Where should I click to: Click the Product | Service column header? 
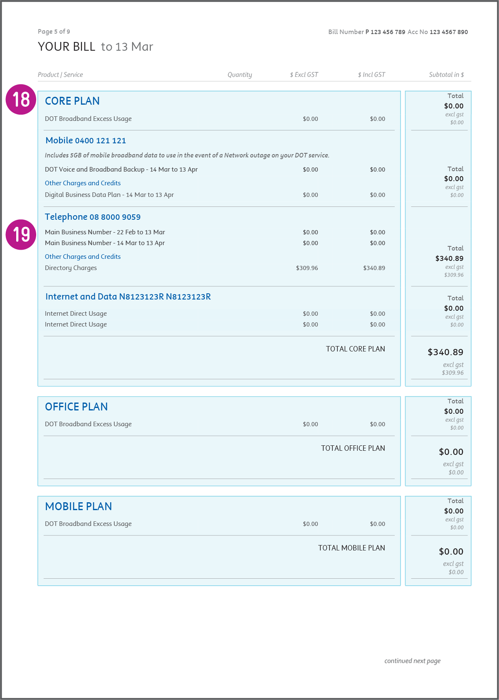coord(60,75)
